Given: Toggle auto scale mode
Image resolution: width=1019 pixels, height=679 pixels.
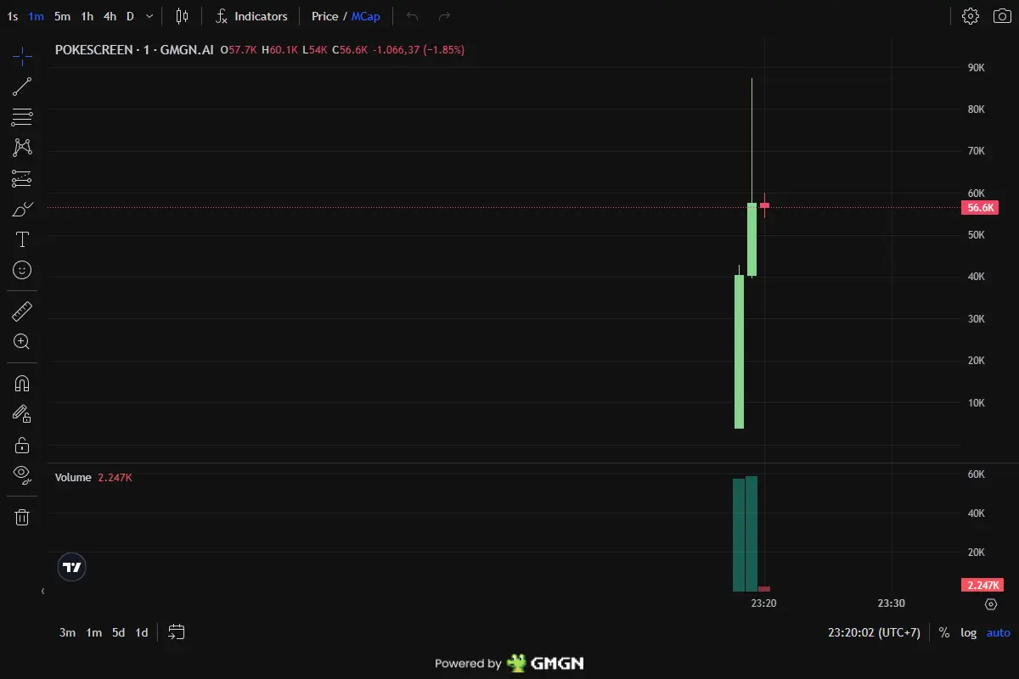Looking at the screenshot, I should [999, 632].
